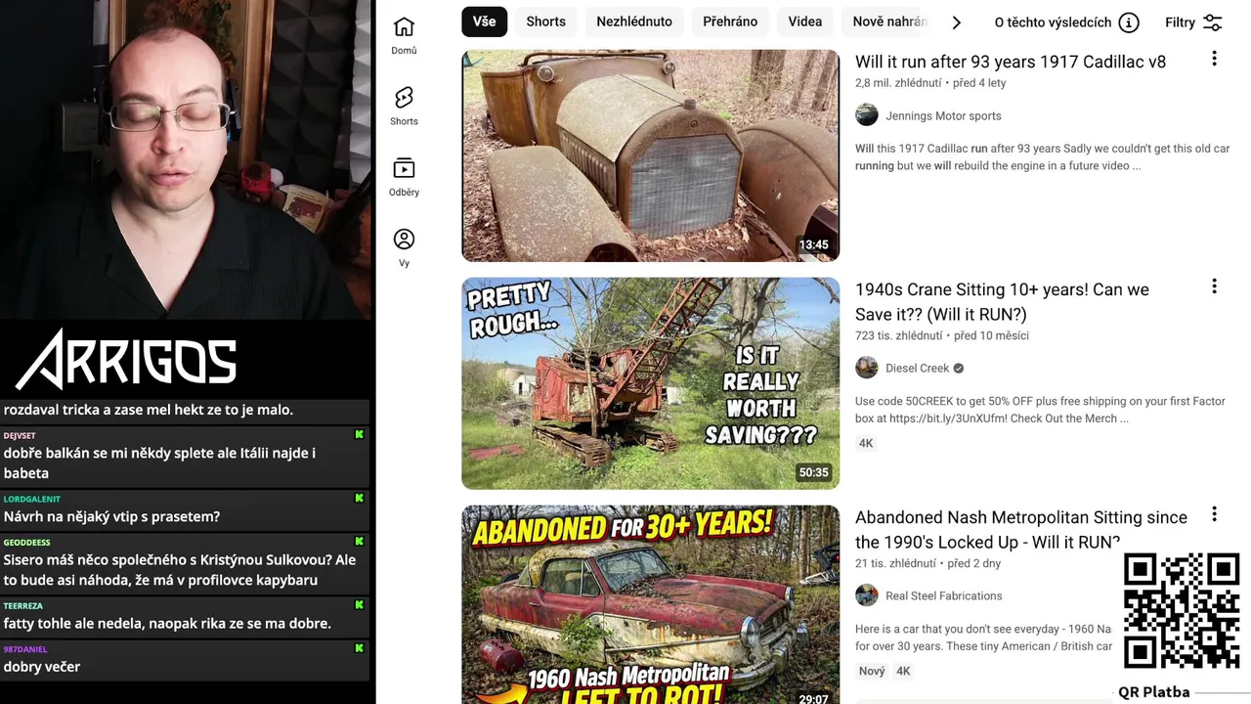
Task: Open the Domů home icon
Action: (404, 27)
